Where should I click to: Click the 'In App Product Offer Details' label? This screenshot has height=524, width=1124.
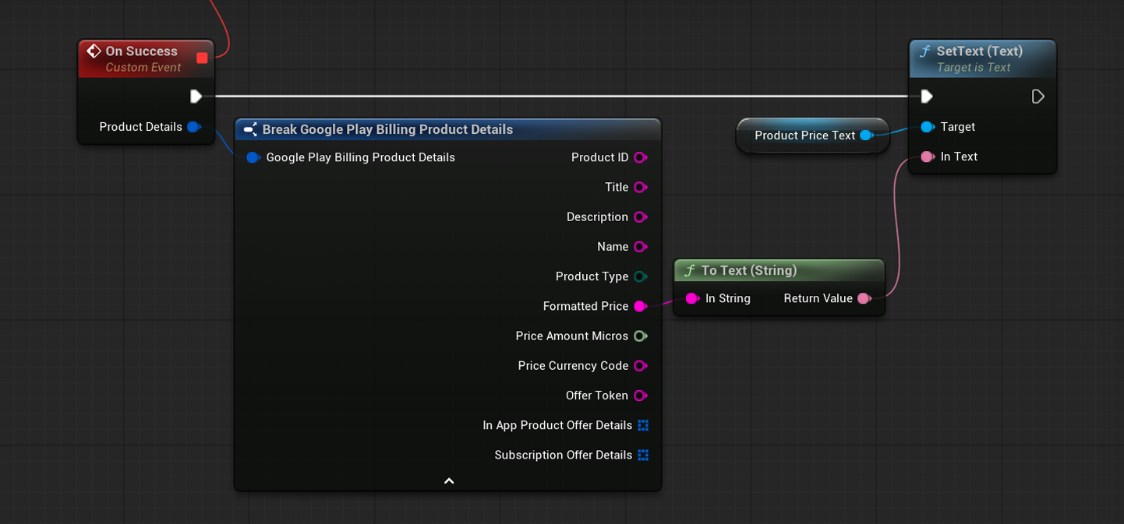coord(557,425)
